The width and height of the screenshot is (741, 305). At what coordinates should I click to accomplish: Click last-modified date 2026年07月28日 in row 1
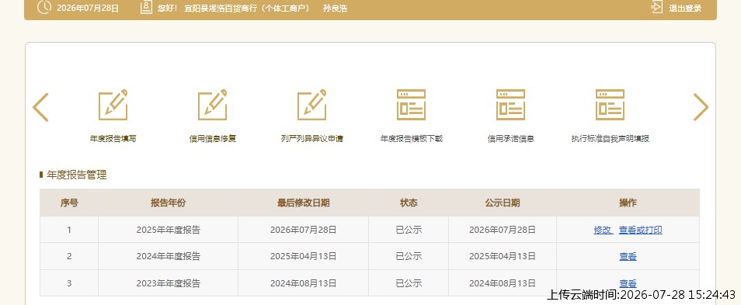point(304,230)
